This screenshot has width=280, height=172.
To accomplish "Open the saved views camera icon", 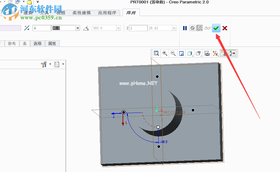I will 207,53.
